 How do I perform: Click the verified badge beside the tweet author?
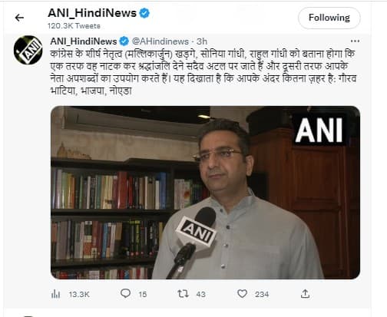coord(124,41)
